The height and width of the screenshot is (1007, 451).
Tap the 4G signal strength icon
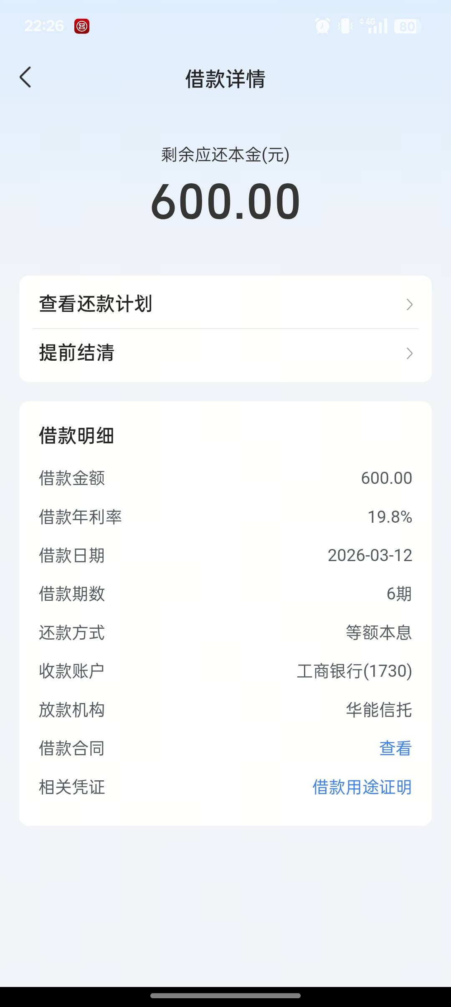pos(374,26)
